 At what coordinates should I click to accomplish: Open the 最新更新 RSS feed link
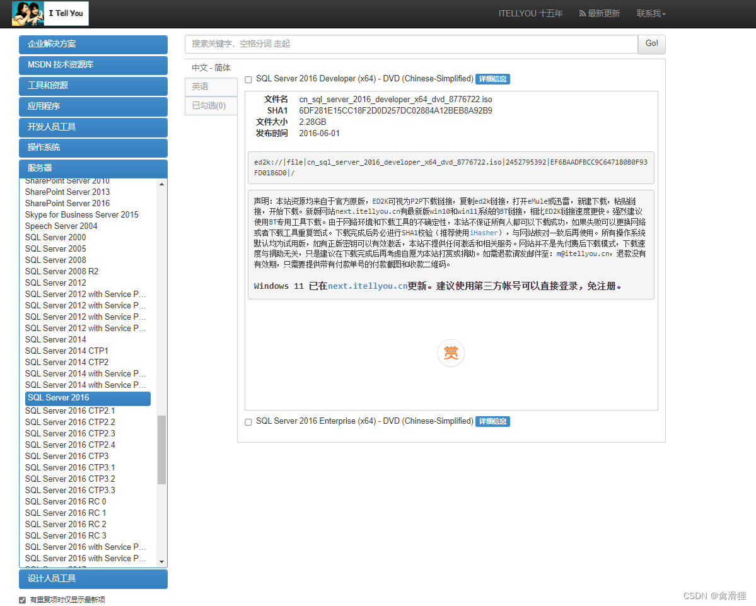click(x=599, y=13)
